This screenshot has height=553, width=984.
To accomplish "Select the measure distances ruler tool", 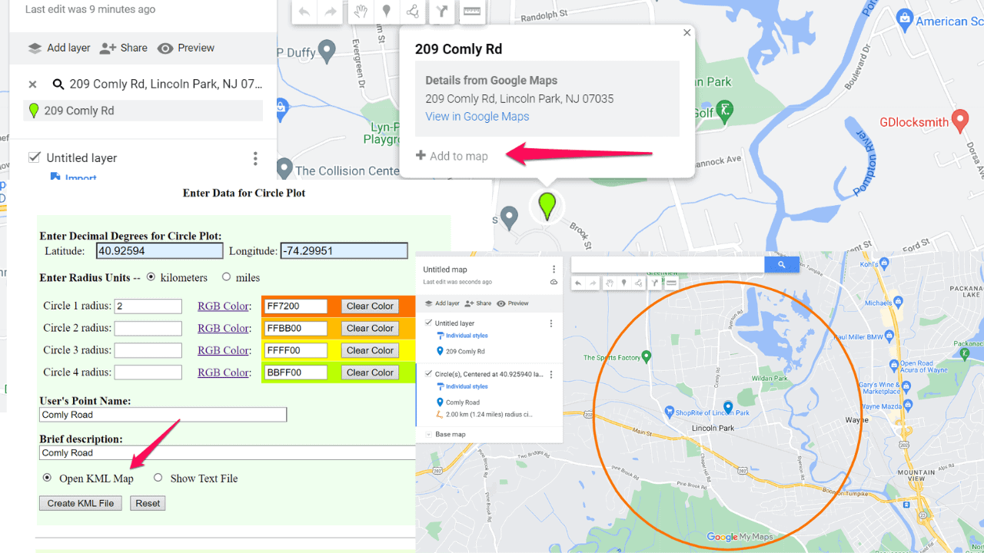I will (471, 12).
